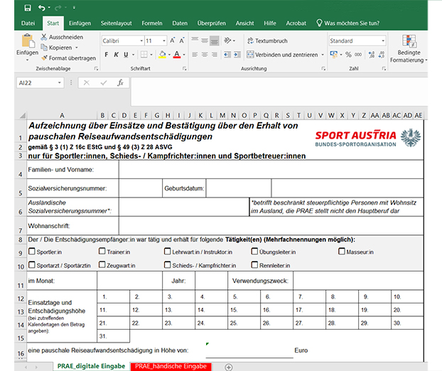Check the Sportarzt / Sportärztin checkbox

[32, 264]
